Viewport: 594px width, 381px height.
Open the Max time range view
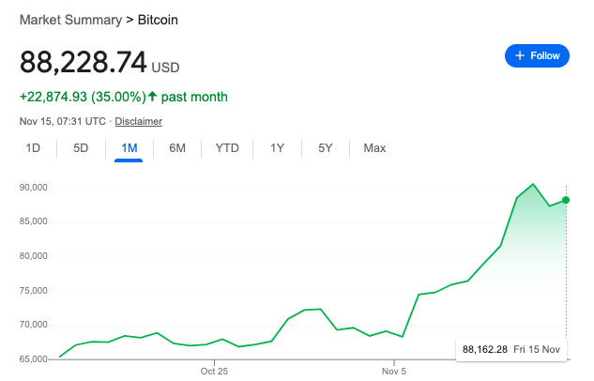click(x=374, y=148)
